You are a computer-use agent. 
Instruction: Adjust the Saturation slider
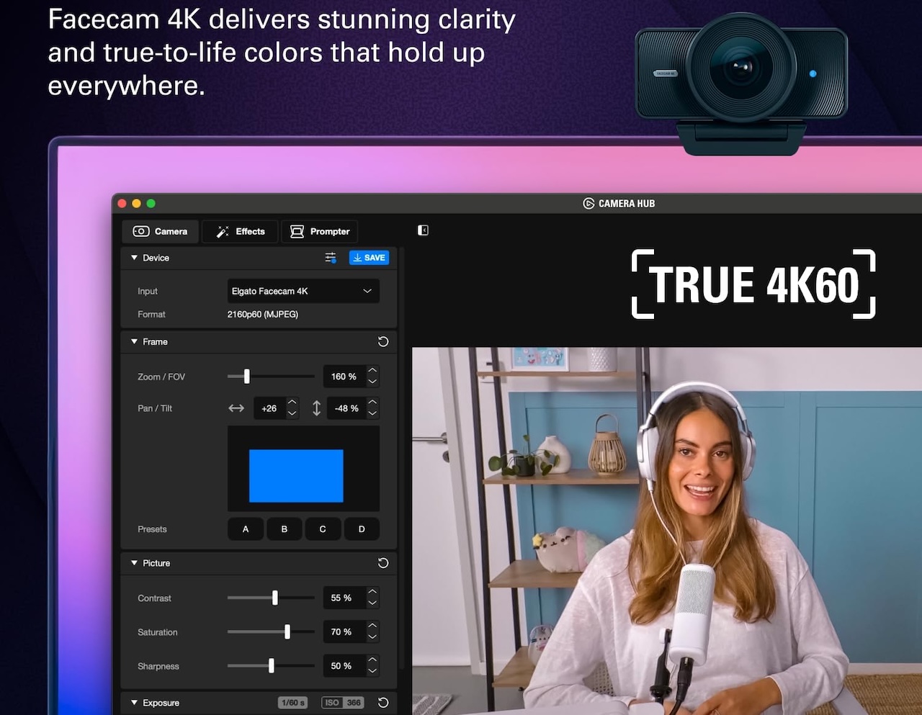tap(271, 631)
